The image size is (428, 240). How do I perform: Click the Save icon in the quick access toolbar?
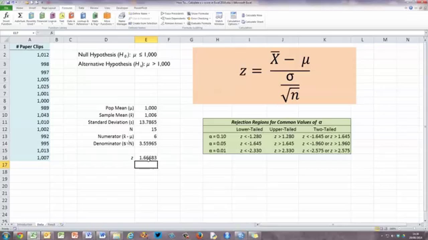pyautogui.click(x=8, y=2)
